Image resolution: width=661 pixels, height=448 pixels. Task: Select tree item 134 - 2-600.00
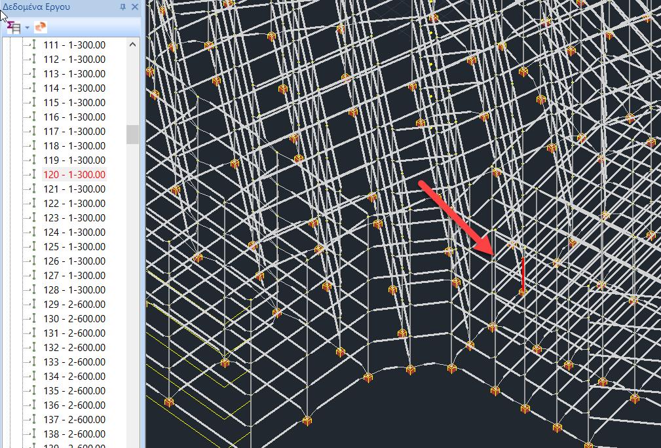coord(74,377)
